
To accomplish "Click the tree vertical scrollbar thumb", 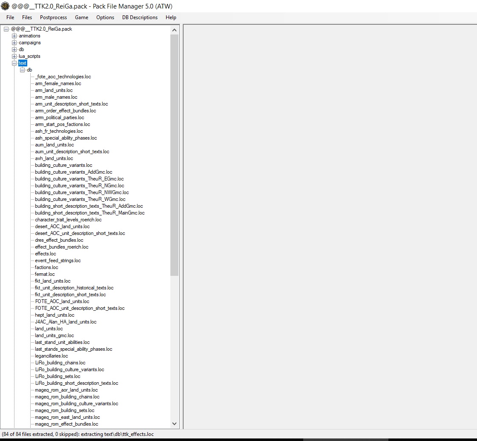I will (174, 155).
